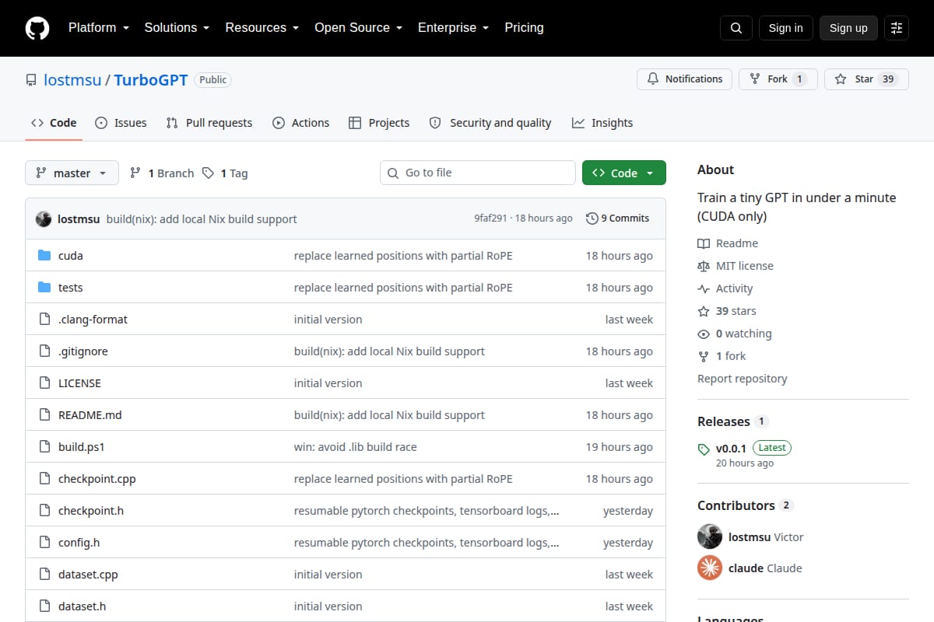This screenshot has width=934, height=622.
Task: Click the Claude contributor avatar
Action: 710,568
